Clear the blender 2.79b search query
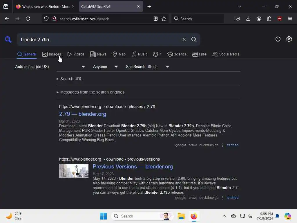Screen dimensions: 297x223 click(184, 39)
